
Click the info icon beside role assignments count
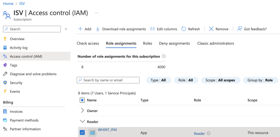[164, 56]
